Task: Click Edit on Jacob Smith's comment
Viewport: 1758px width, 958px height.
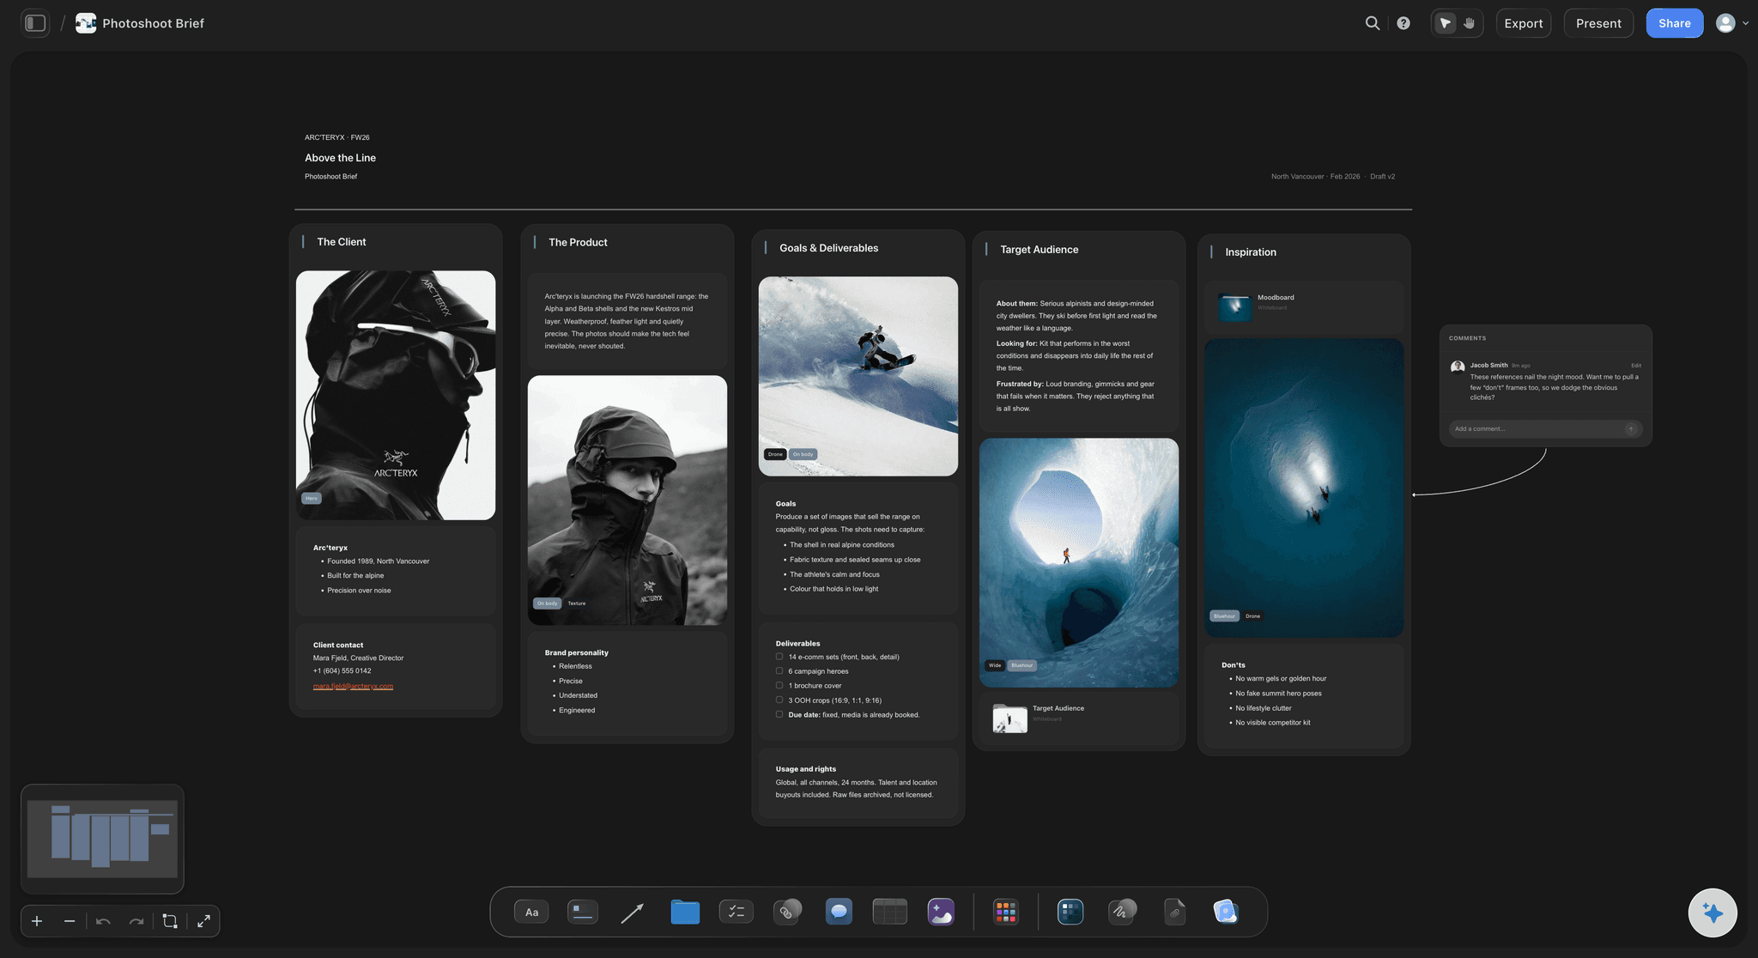Action: [1636, 366]
